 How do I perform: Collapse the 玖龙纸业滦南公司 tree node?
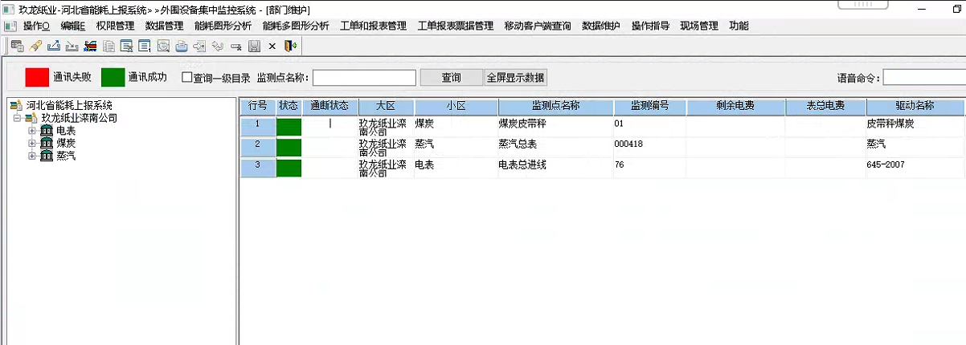pos(18,119)
